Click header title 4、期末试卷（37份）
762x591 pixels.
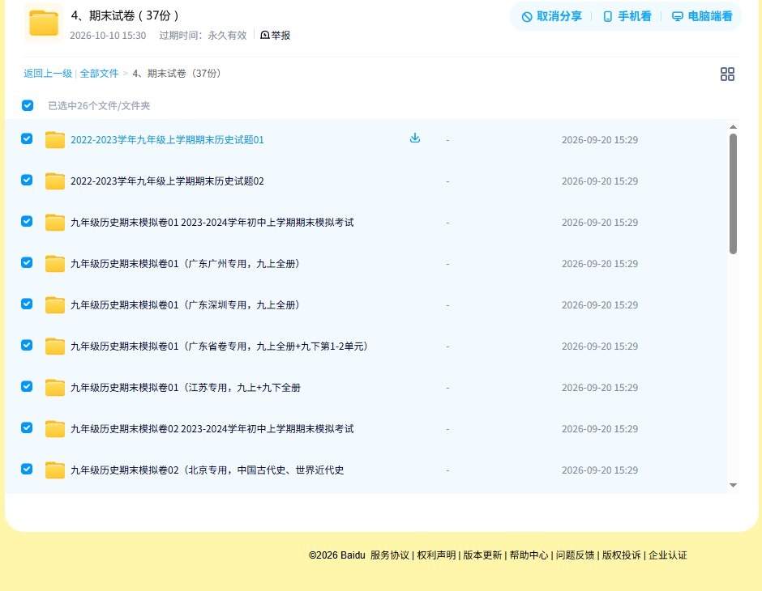pyautogui.click(x=125, y=15)
